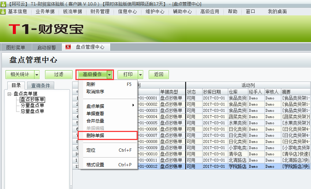Screen dimensions: 311x189
Task: Switch to the 查询条件 tab
Action: [x=40, y=86]
